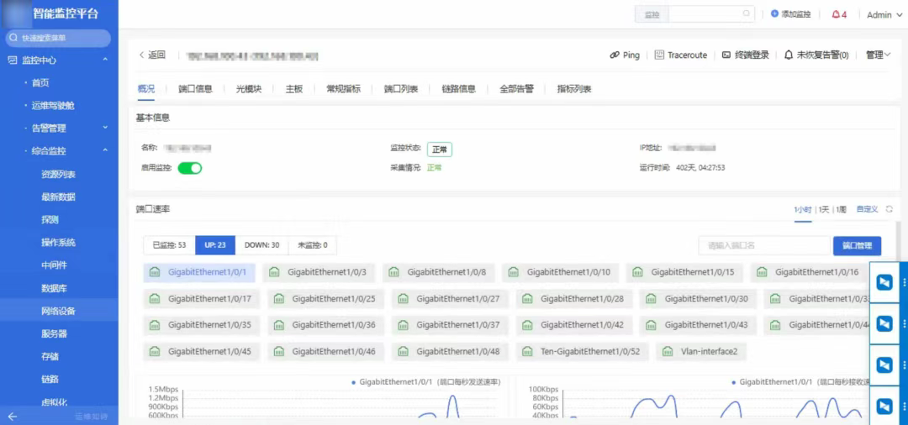Collapse the 综合监控 sidebar section
The height and width of the screenshot is (425, 908).
[105, 151]
